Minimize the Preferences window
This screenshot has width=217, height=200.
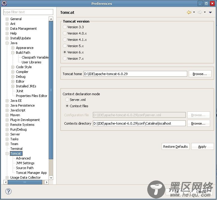pyautogui.click(x=200, y=4)
